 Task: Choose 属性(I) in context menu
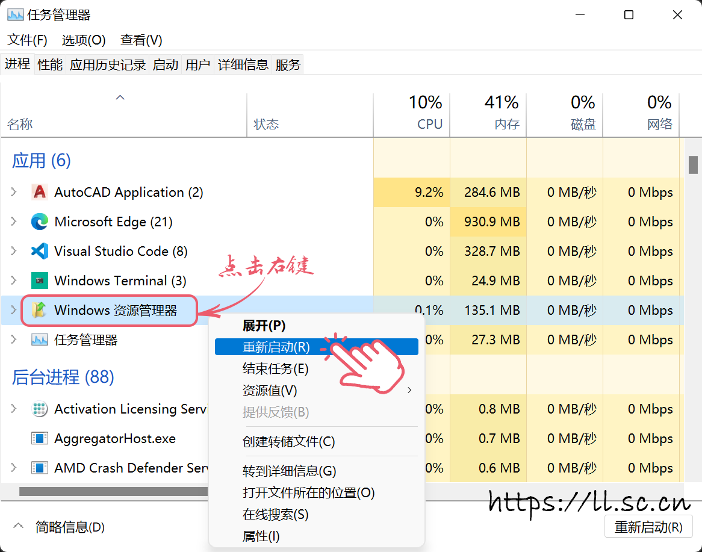pos(317,536)
